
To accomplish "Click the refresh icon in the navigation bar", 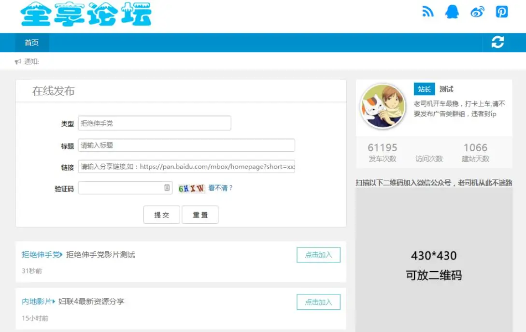I will click(x=498, y=43).
